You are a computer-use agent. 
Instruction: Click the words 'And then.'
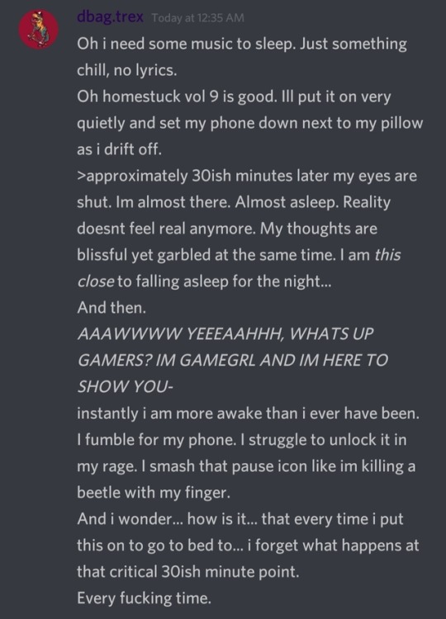coord(111,308)
